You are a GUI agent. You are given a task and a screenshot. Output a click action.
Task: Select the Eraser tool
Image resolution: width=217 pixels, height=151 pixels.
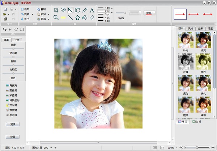click(92, 17)
